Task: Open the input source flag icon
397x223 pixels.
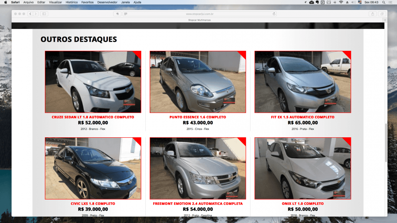Action: (360, 2)
